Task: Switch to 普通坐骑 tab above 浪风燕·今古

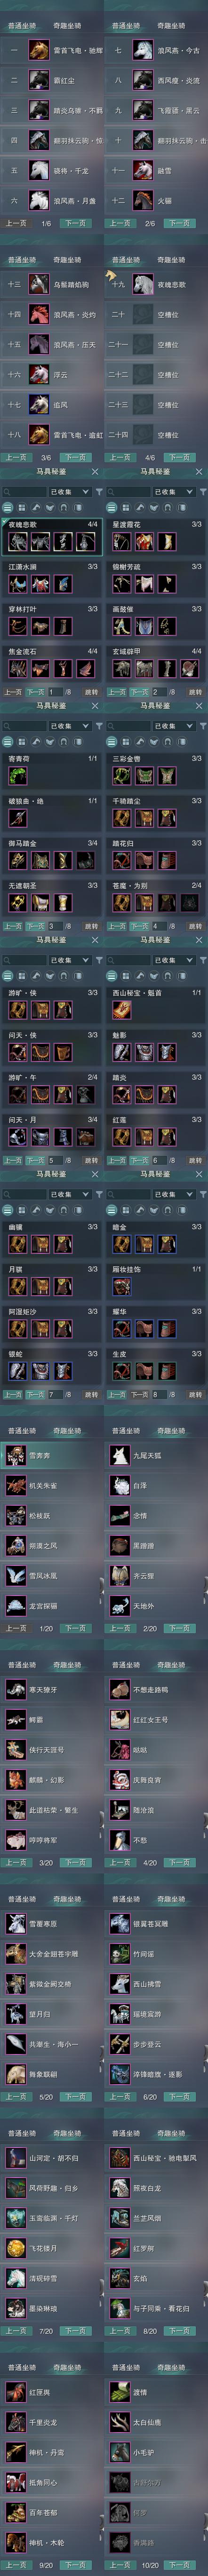Action: 125,25
